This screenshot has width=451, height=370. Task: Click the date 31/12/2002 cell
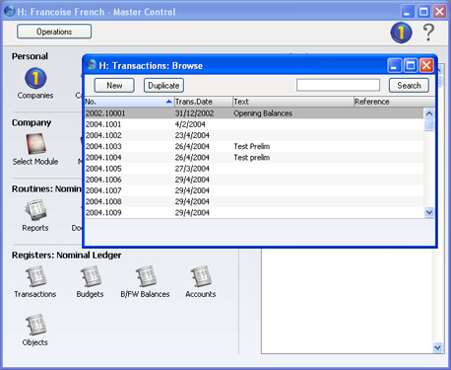pyautogui.click(x=194, y=113)
